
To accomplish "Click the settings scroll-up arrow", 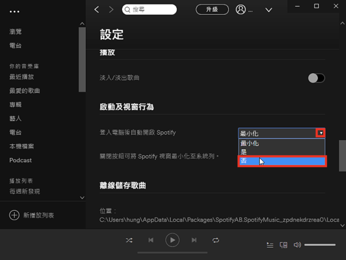I will (x=342, y=23).
